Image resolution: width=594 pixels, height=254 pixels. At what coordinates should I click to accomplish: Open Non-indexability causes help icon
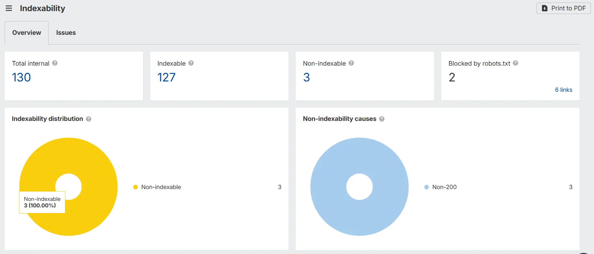[382, 119]
